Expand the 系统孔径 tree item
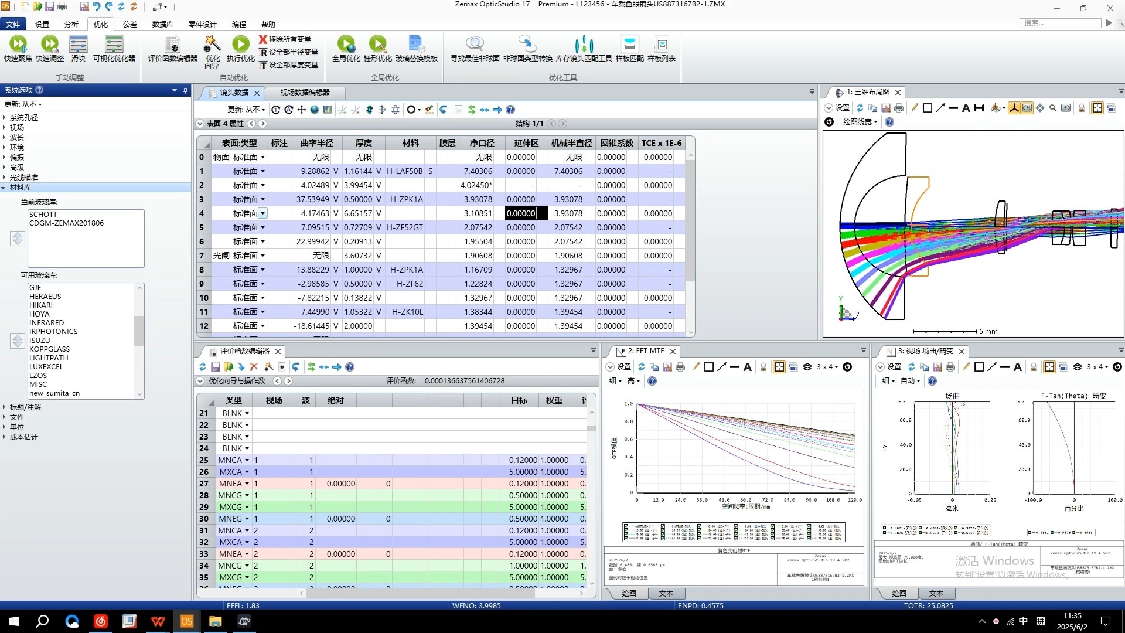Viewport: 1125px width, 633px height. pos(4,118)
